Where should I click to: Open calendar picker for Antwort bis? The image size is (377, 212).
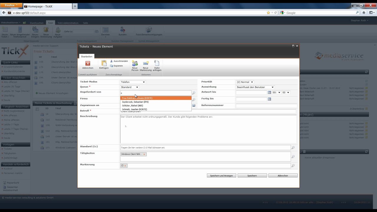click(x=269, y=92)
